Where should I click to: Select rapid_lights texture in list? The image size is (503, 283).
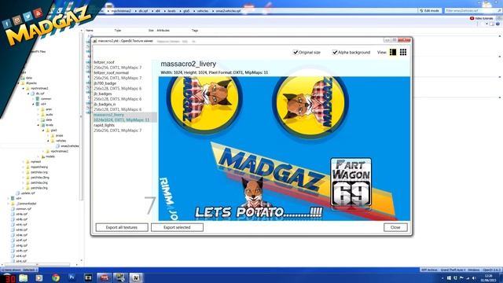[125, 127]
